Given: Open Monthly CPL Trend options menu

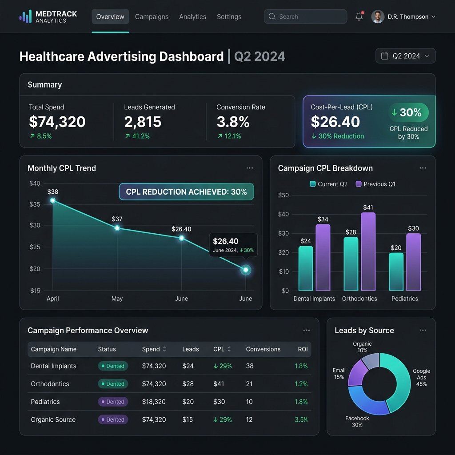Looking at the screenshot, I should [x=250, y=168].
